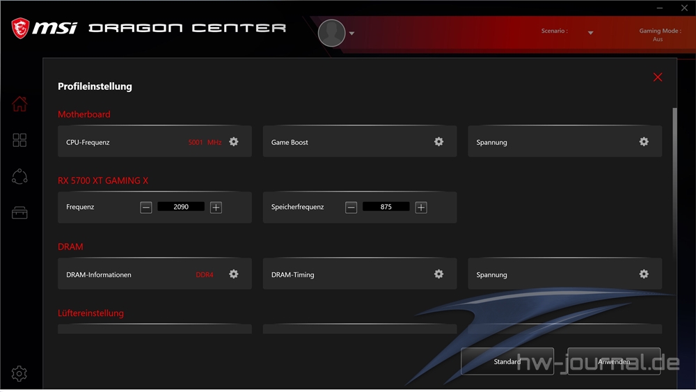The image size is (696, 392).
Task: Click the Profileinstellung title
Action: (x=95, y=86)
